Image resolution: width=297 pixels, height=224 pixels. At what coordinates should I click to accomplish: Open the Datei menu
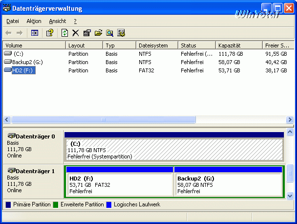[x=12, y=21]
